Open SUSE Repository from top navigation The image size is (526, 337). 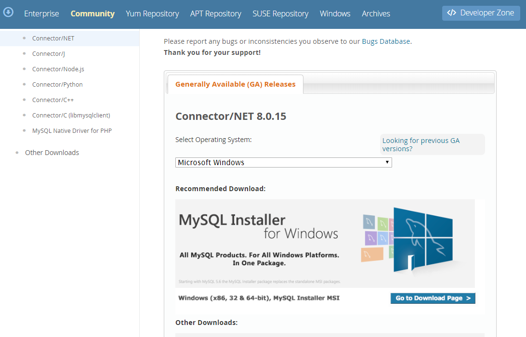tap(280, 13)
